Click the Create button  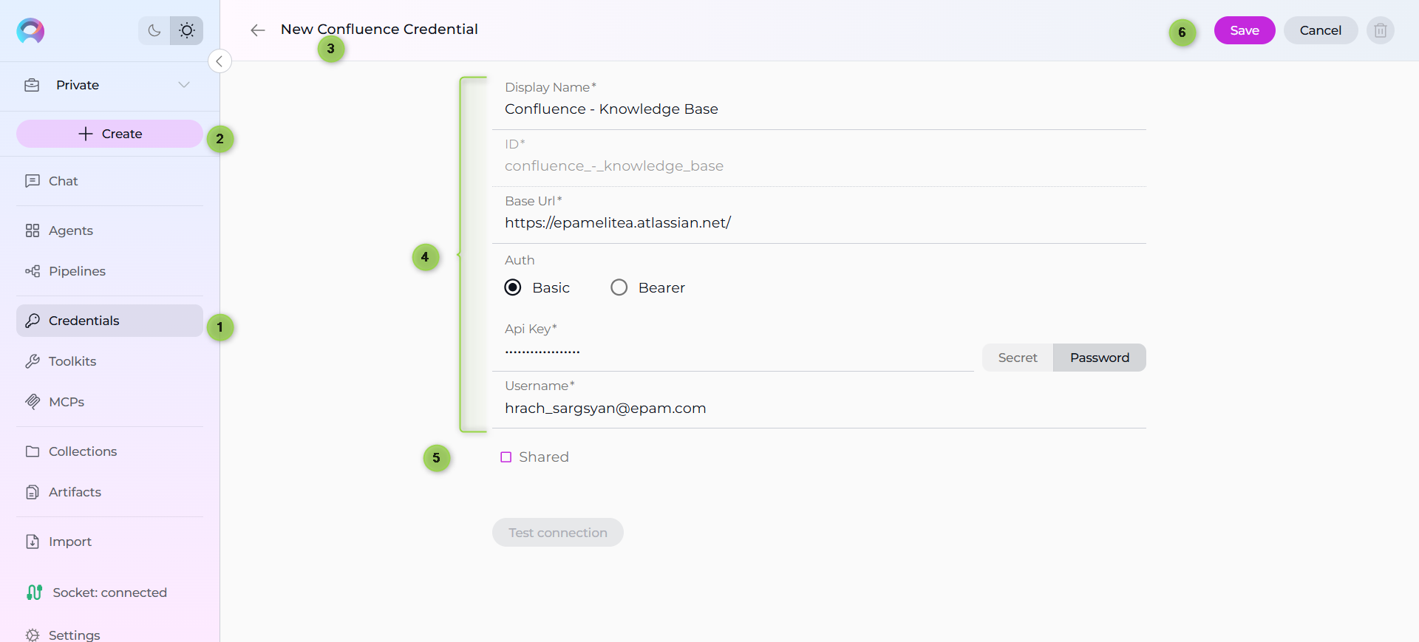click(x=109, y=134)
